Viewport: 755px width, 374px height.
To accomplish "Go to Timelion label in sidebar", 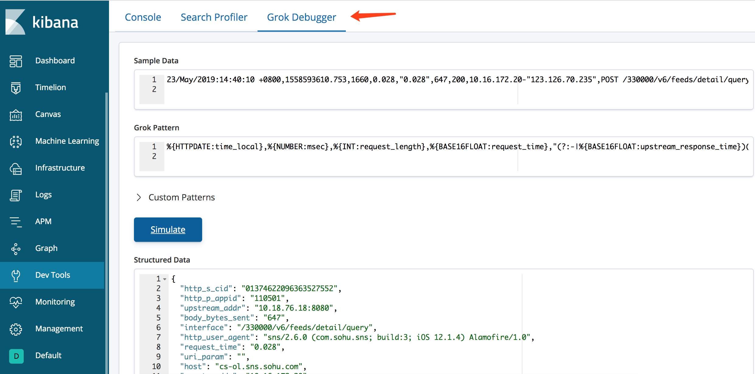I will 51,87.
